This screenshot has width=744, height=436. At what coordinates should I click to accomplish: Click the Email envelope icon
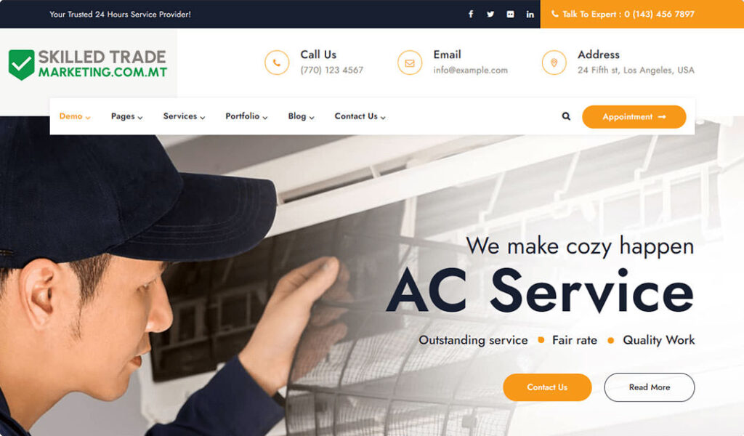click(410, 62)
